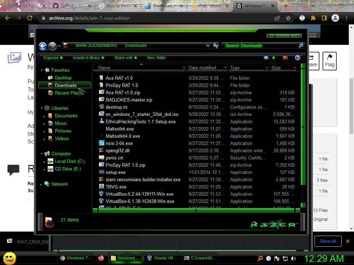
Task: Open the Share with menu
Action: (126, 58)
